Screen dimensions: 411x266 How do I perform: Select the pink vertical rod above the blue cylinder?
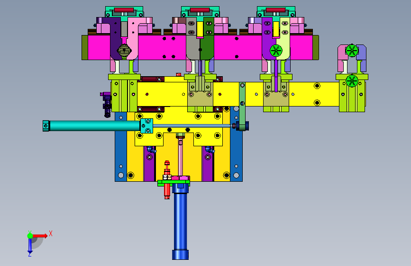pos(180,157)
